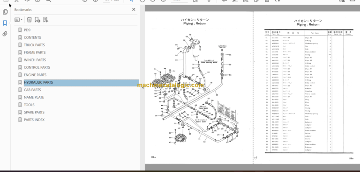
Task: Select the PD9 bookmark
Action: tap(27, 30)
